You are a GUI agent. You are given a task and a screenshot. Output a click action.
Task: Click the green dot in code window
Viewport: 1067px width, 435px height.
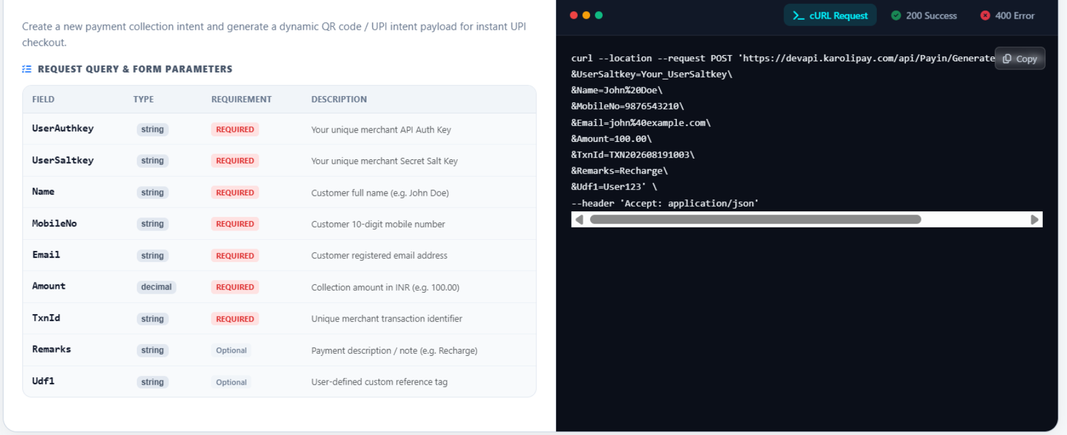pyautogui.click(x=599, y=15)
